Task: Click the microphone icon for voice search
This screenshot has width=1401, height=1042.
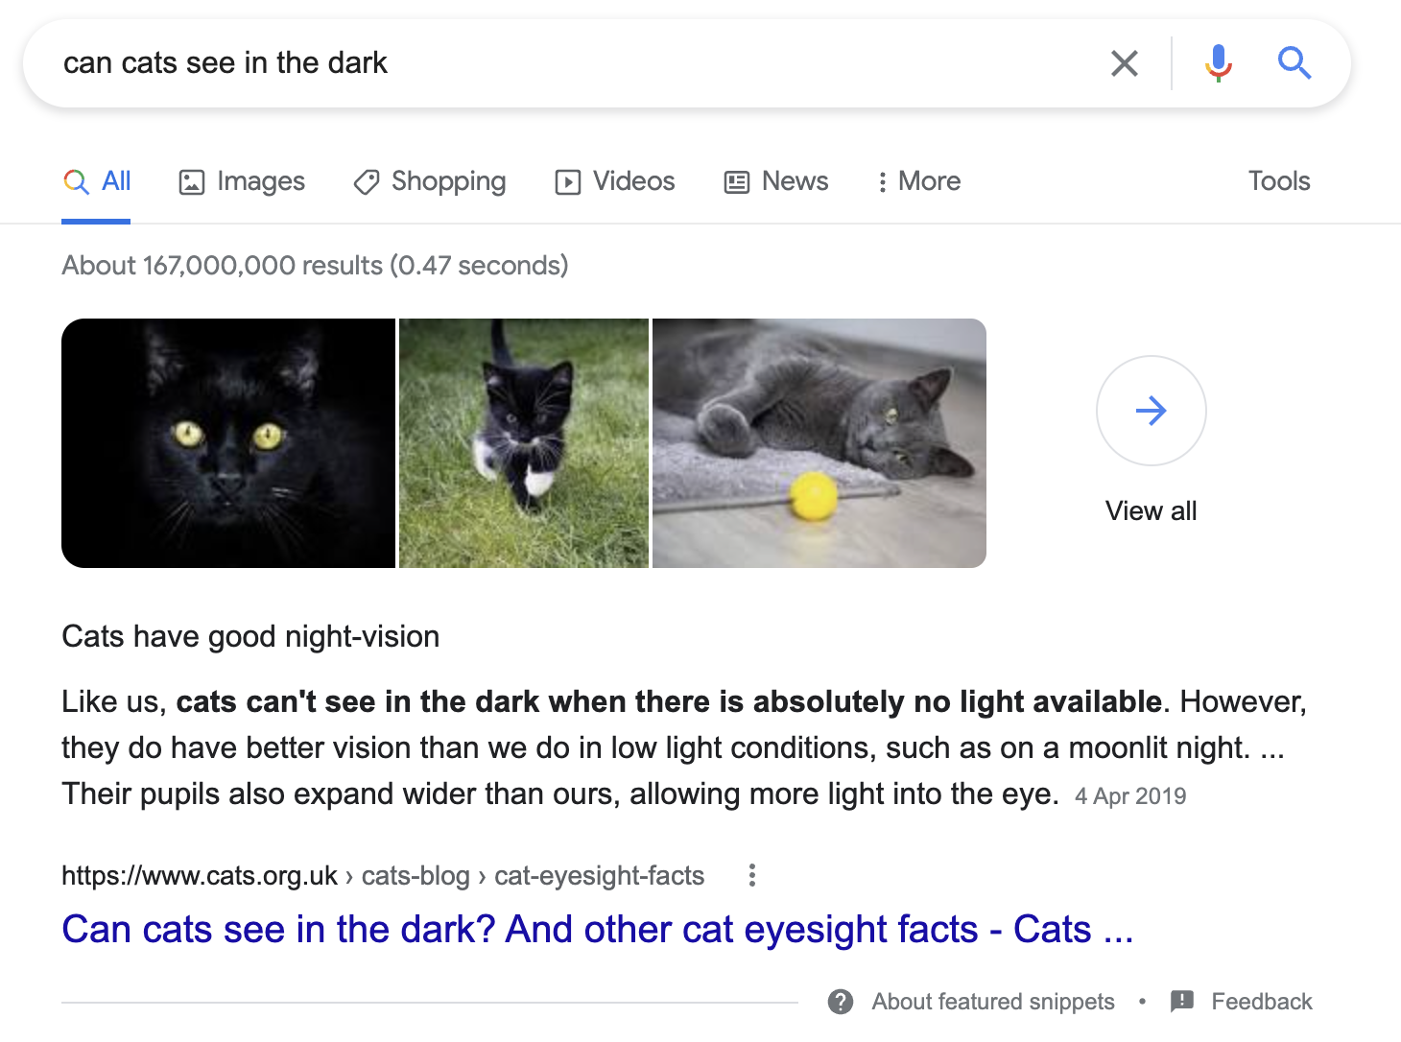Action: tap(1218, 62)
